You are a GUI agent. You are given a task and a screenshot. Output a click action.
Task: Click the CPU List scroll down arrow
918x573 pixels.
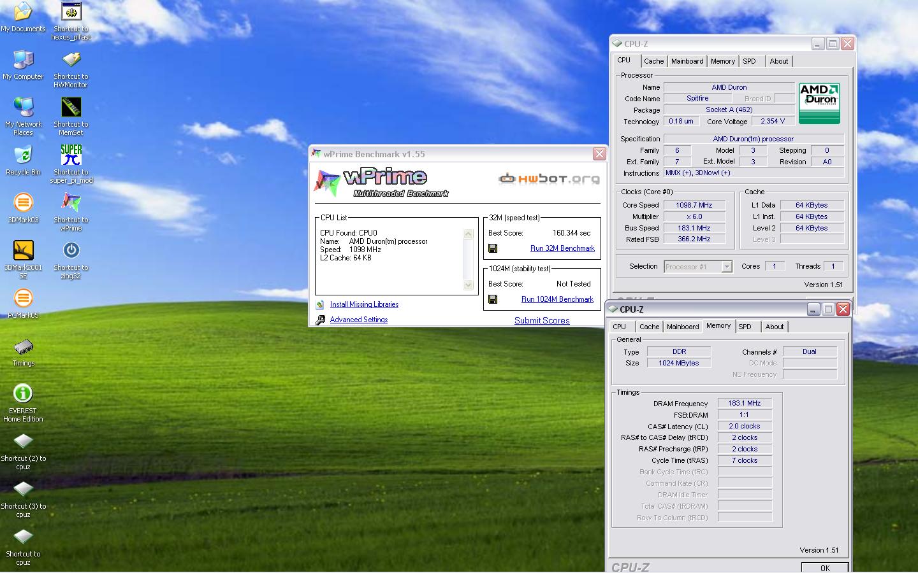(469, 285)
